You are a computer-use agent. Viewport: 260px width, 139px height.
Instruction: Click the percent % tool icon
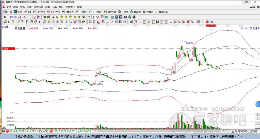click(140, 22)
